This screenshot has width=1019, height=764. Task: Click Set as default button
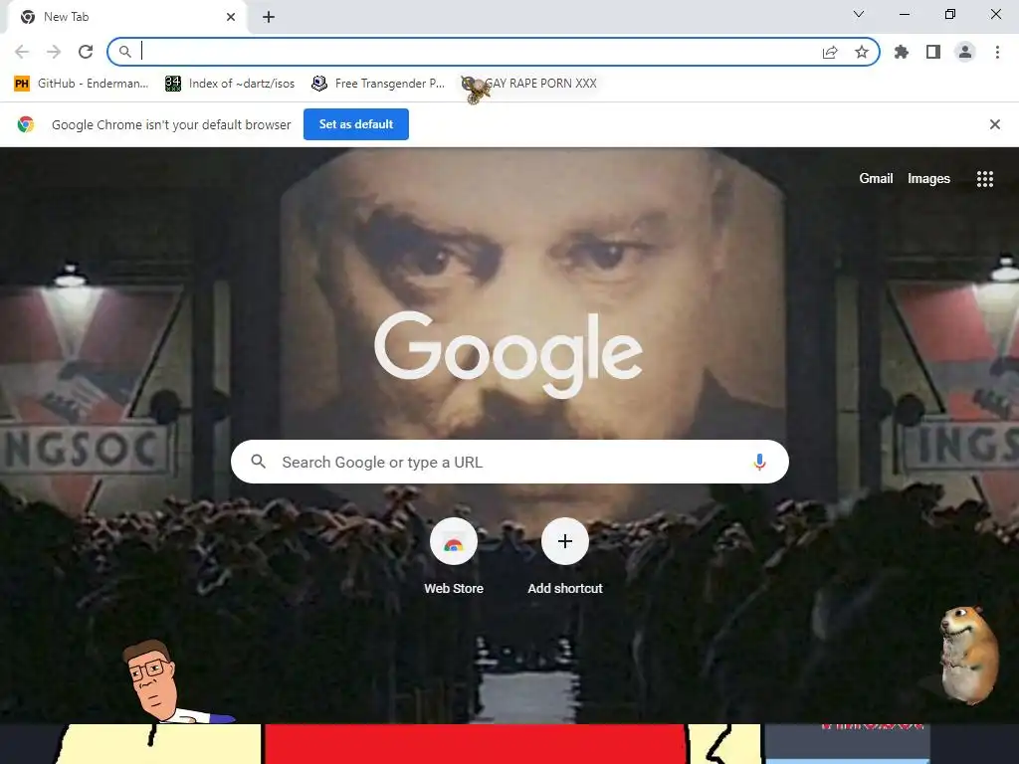[356, 124]
